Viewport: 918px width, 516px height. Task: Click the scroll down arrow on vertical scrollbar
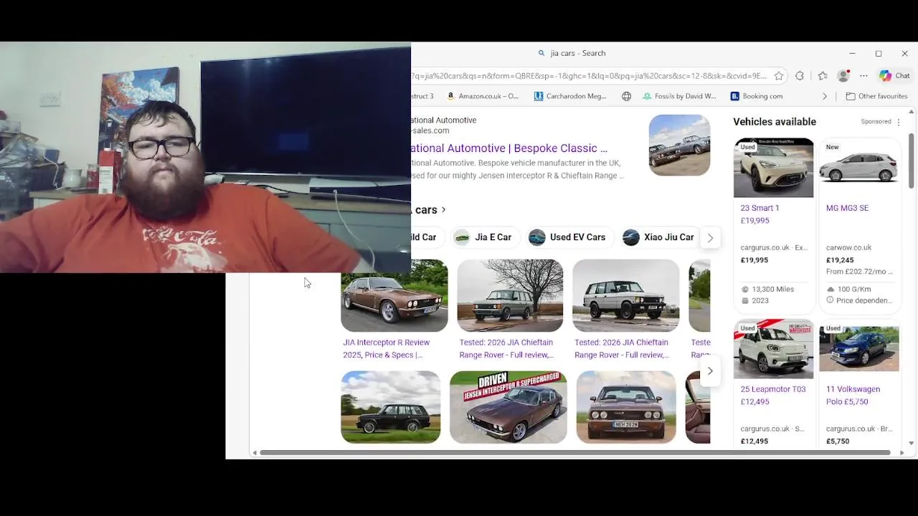(912, 443)
